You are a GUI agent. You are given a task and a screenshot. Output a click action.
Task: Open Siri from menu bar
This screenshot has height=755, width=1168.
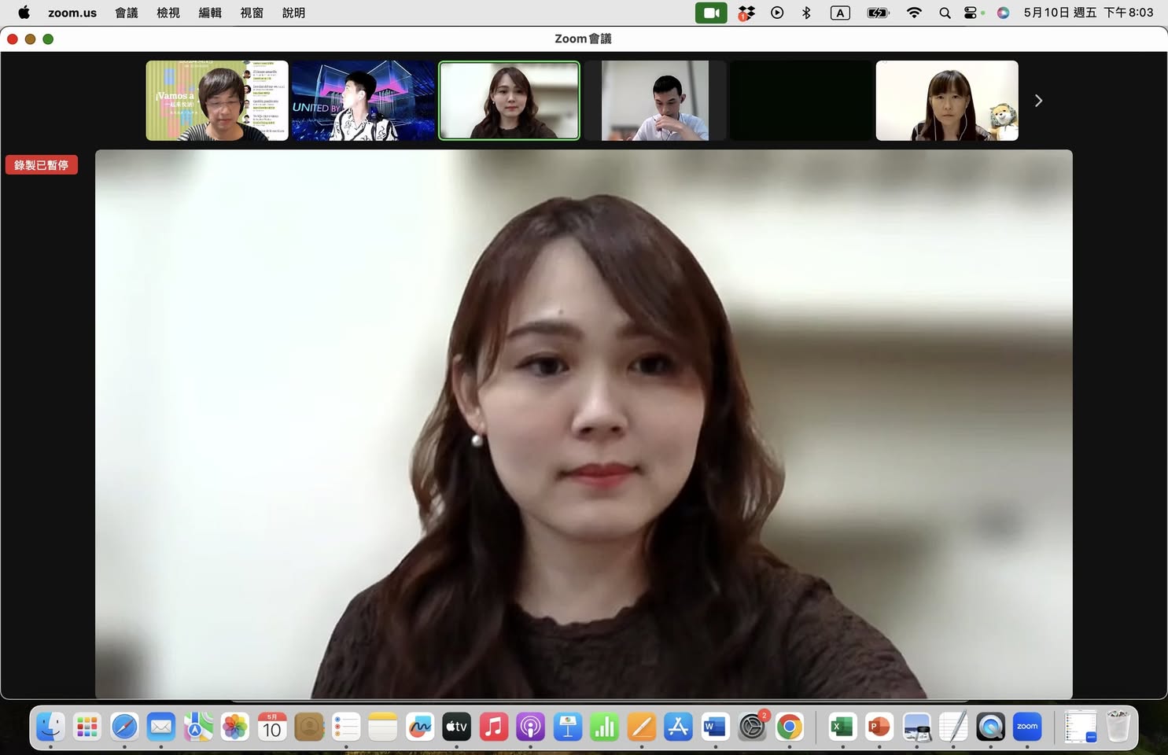tap(1003, 13)
